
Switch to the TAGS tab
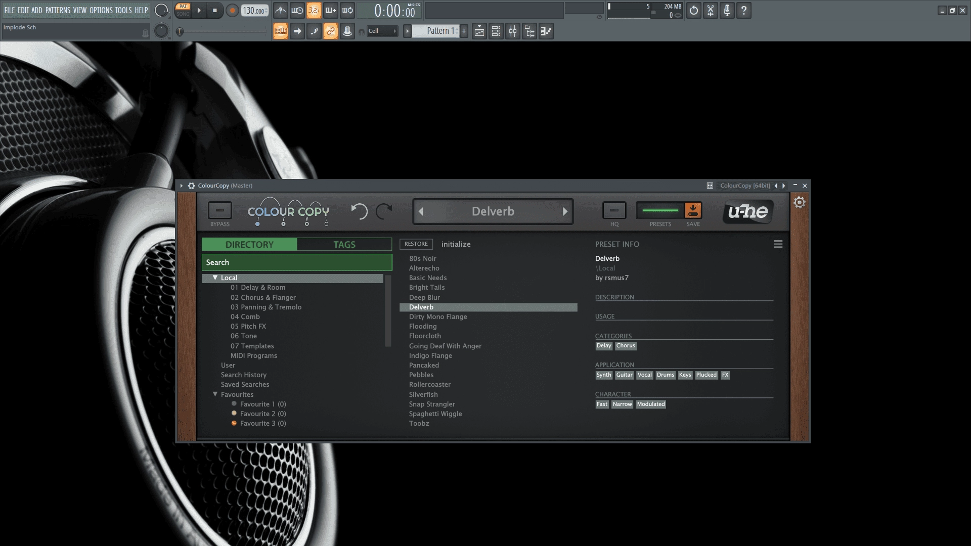coord(344,244)
